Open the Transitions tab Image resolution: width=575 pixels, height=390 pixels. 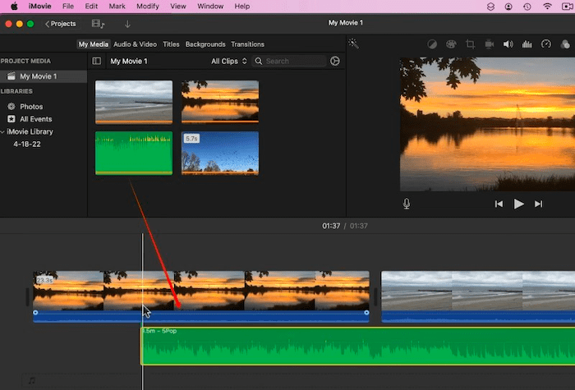tap(247, 44)
